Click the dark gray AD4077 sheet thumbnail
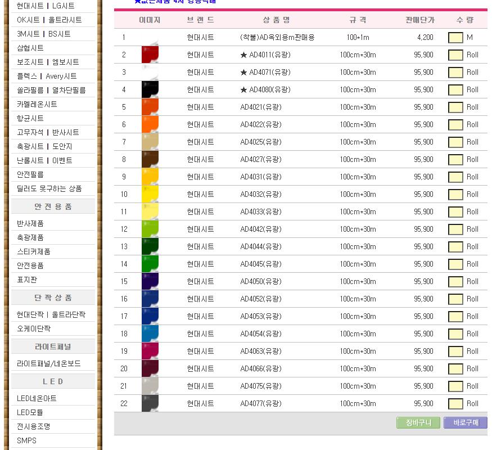 point(150,403)
